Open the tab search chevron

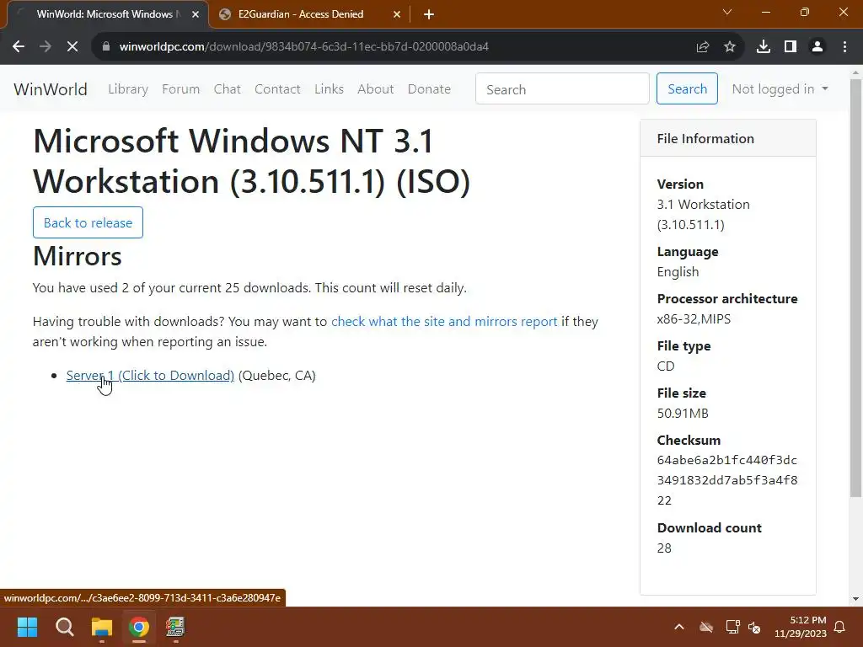coord(727,12)
